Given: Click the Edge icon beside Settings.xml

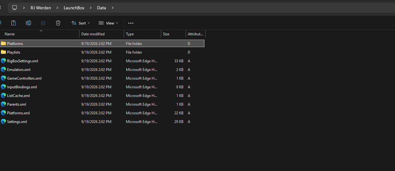Looking at the screenshot, I should [x=3, y=121].
